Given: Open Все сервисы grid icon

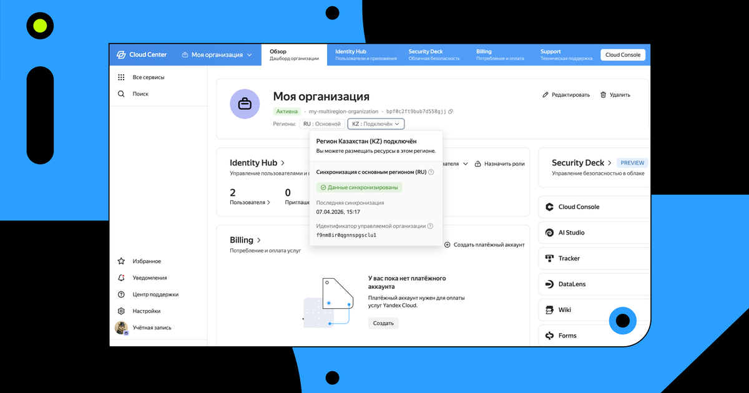Looking at the screenshot, I should (x=121, y=77).
